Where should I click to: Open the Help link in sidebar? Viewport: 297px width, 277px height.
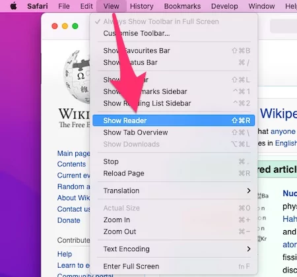(x=65, y=254)
